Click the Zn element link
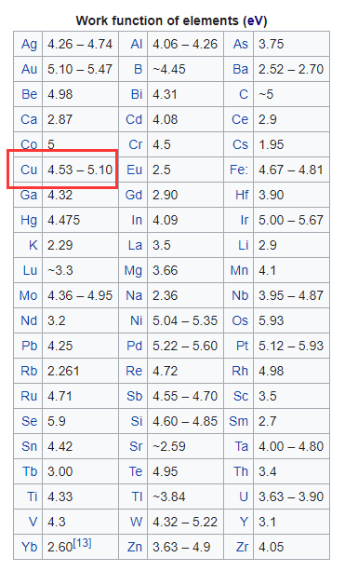The height and width of the screenshot is (571, 345). (x=134, y=547)
